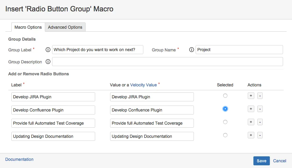
Task: Remove the Updating Design Documentation row
Action: 260,135
